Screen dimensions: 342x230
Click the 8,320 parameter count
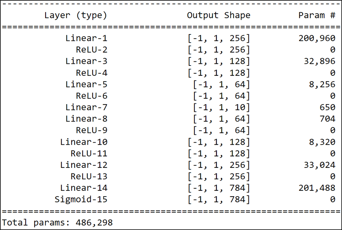[x=322, y=142]
